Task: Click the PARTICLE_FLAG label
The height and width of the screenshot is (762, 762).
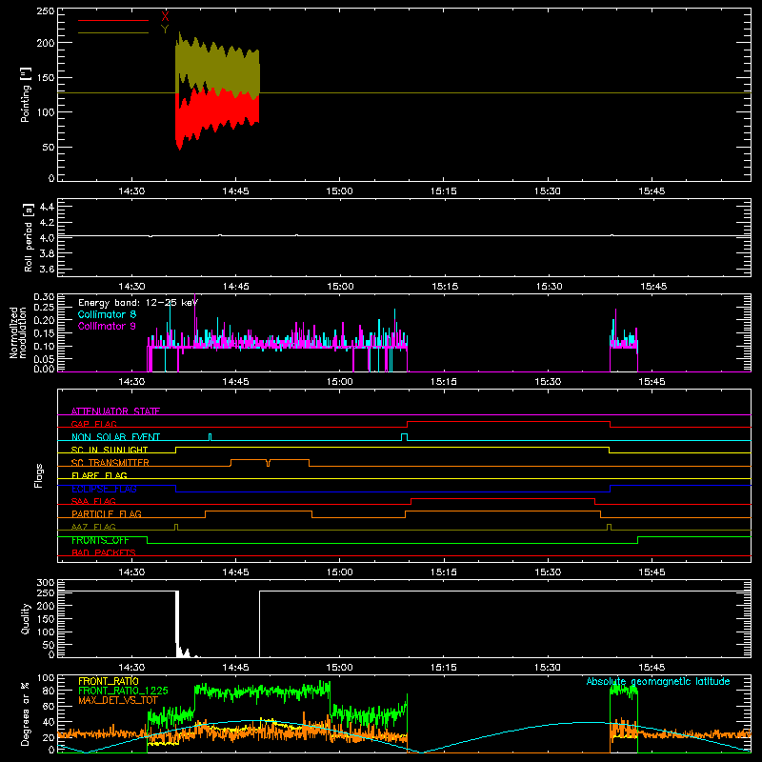Action: (107, 513)
